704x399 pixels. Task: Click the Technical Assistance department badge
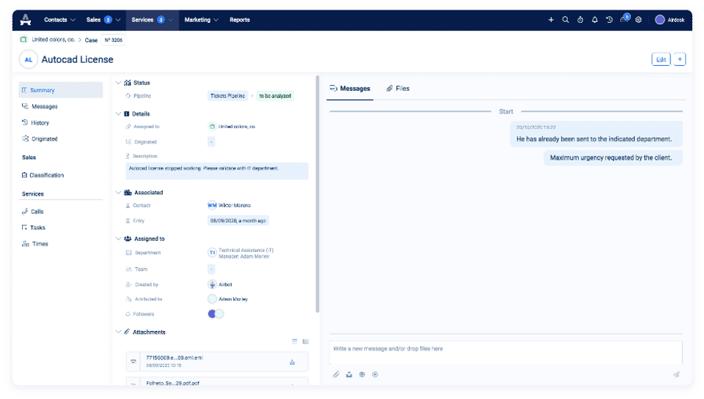coord(212,253)
